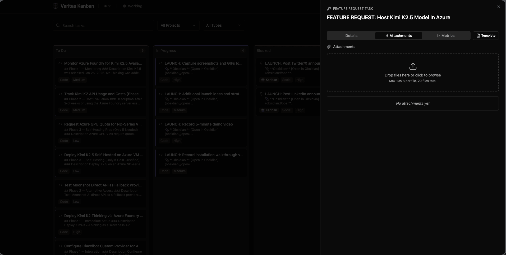Click the lightbulb icon on the Post Twitter/X task
506x255 pixels.
261,63
